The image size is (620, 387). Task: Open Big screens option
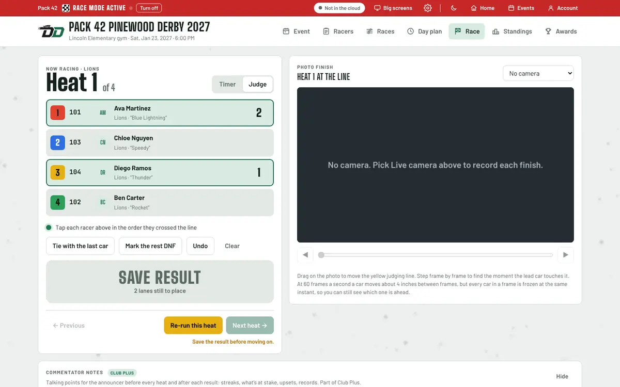pos(393,8)
